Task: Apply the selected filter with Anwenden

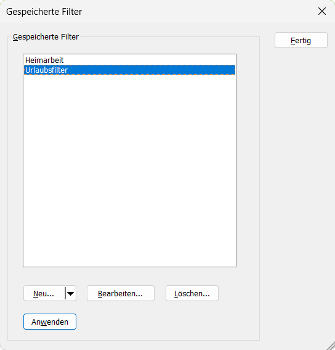Action: [50, 322]
